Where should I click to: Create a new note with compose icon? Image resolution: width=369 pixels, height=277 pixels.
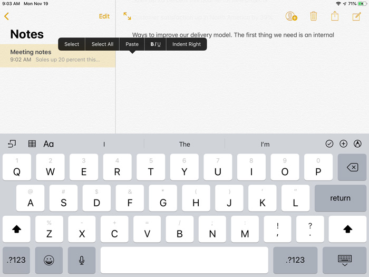pos(357,16)
